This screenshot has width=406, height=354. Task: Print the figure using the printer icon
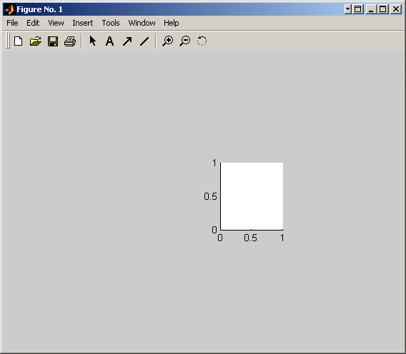70,41
